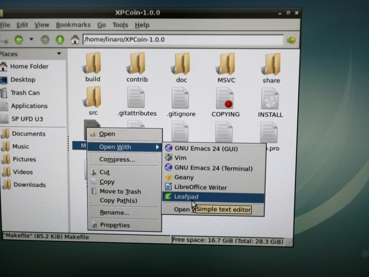This screenshot has height=277, width=369.
Task: Select the .gitattributes file icon
Action: pos(137,98)
